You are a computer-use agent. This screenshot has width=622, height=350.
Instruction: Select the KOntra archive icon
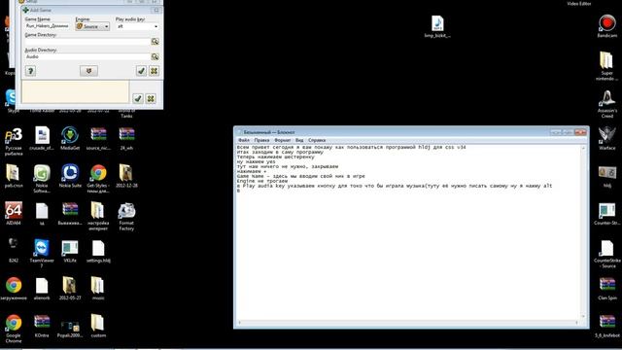tap(42, 327)
